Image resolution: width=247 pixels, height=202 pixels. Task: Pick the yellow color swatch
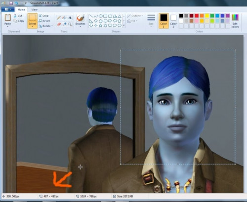click(x=207, y=16)
